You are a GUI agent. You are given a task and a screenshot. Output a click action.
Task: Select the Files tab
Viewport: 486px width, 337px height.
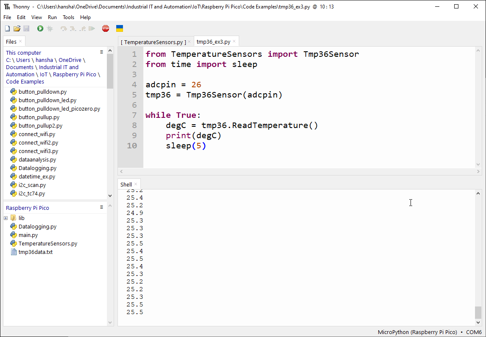pyautogui.click(x=11, y=42)
